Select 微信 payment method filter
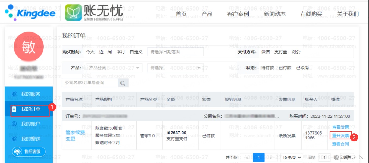The width and height of the screenshot is (369, 163). tap(265, 52)
